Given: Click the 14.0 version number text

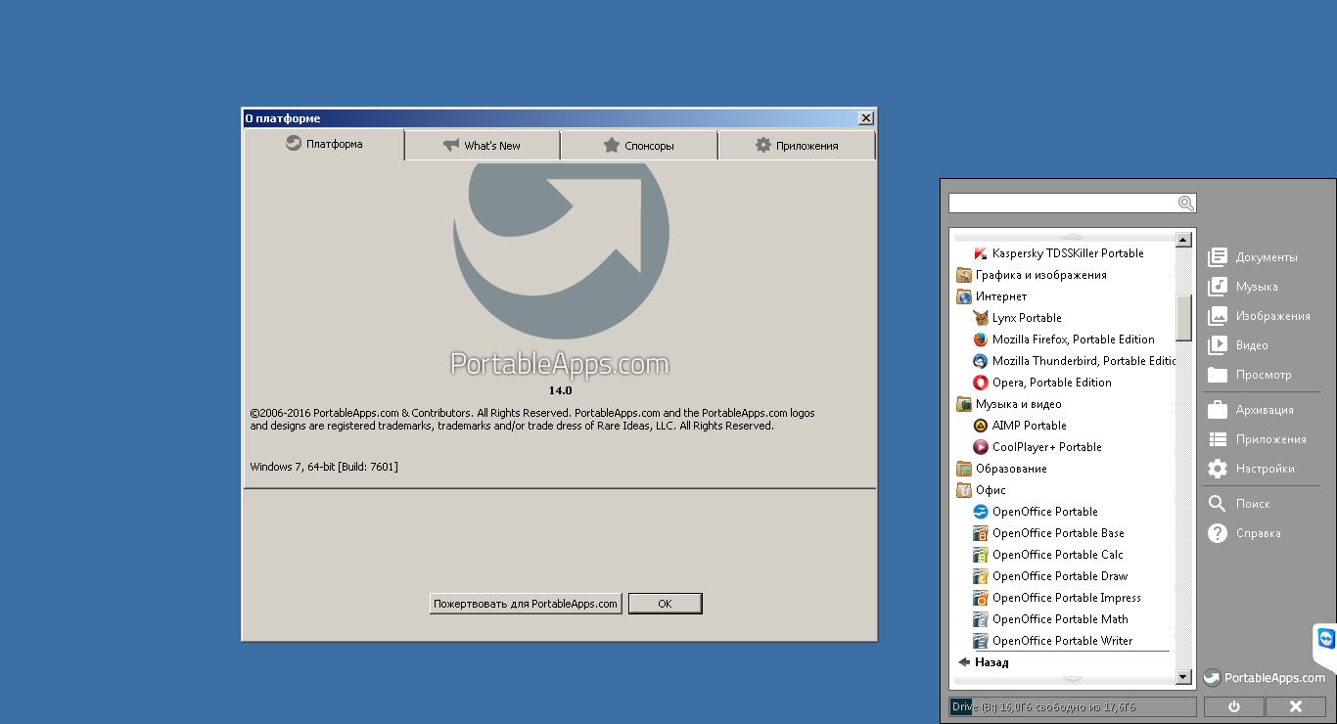Looking at the screenshot, I should click(x=560, y=390).
